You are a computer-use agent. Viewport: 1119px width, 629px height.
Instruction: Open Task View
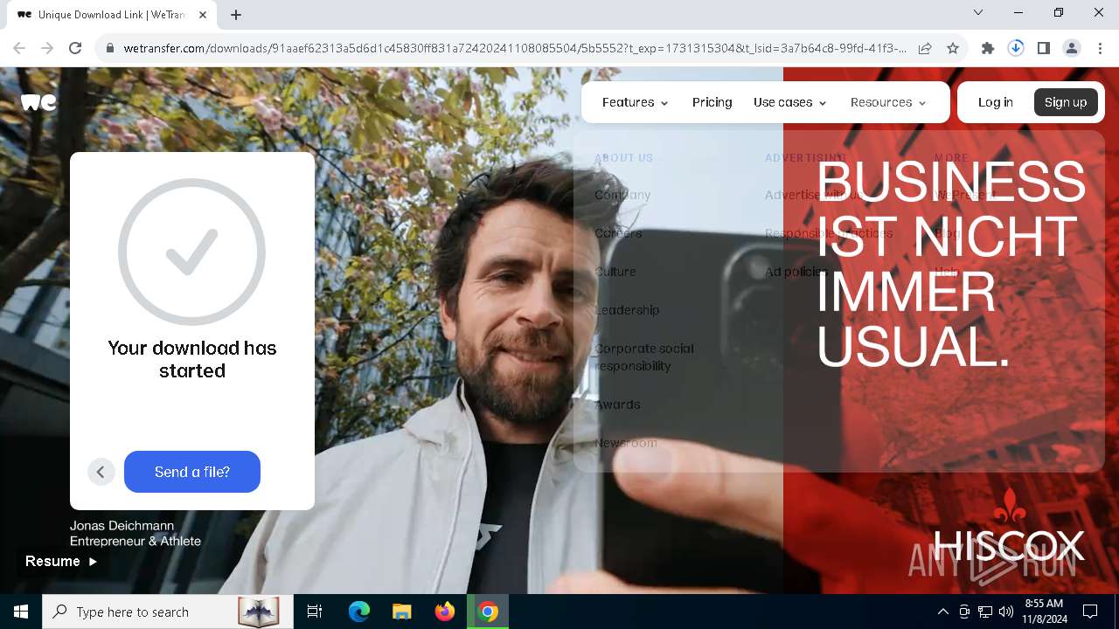coord(315,612)
